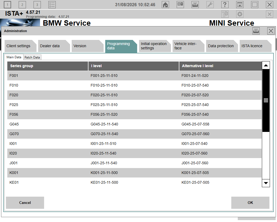Select operation slot 1 button
The width and height of the screenshot is (277, 222).
(7, 5)
